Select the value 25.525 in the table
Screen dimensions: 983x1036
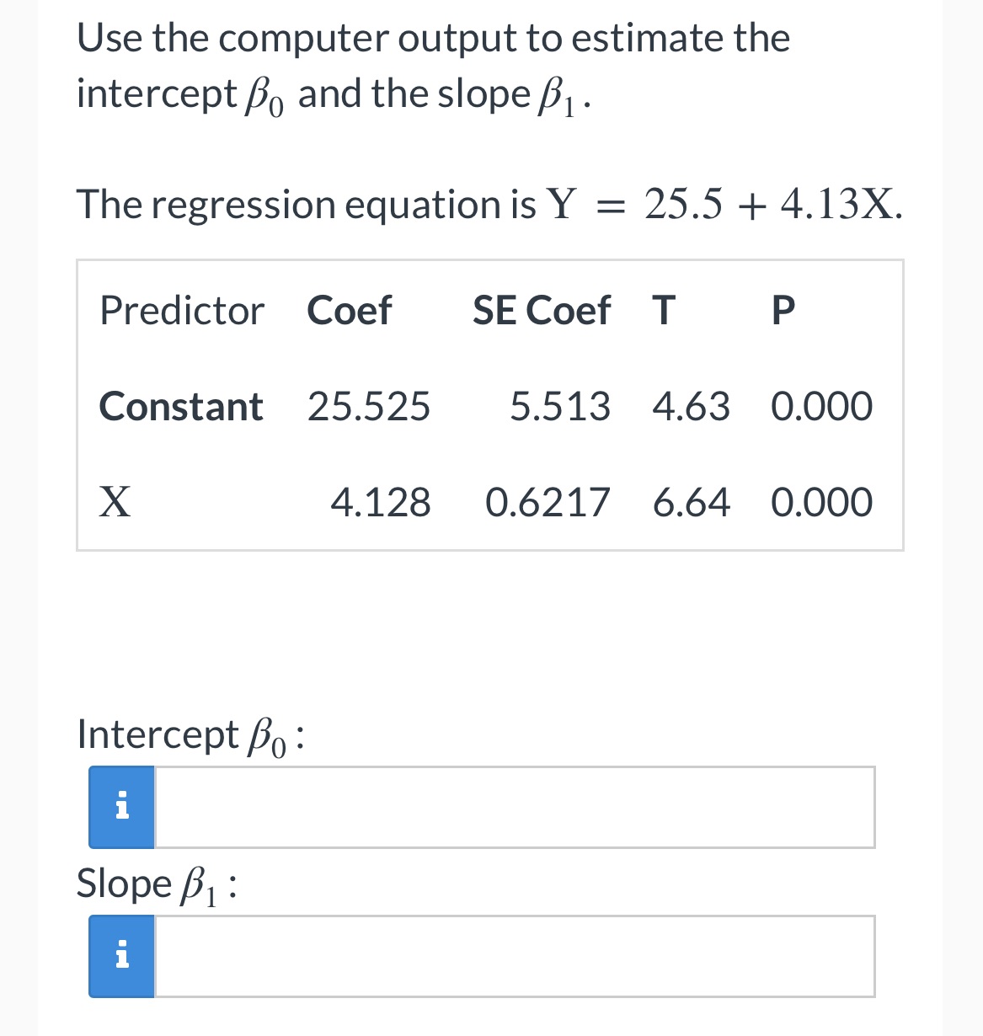(368, 407)
